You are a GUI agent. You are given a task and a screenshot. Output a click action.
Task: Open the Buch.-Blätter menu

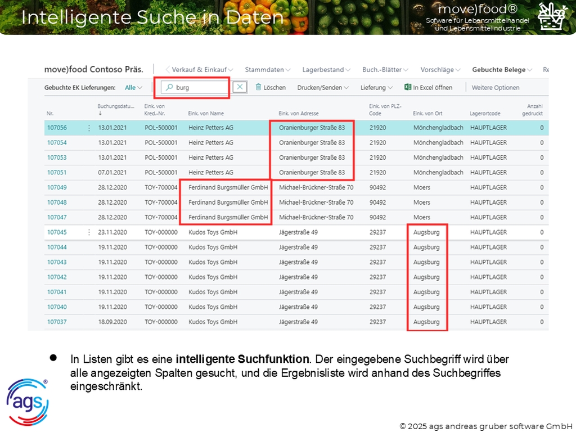click(385, 69)
